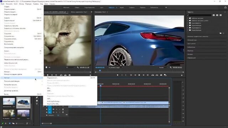228x128 pixels.
Task: Open the Source monitor button editor plus
Action: tap(90, 75)
